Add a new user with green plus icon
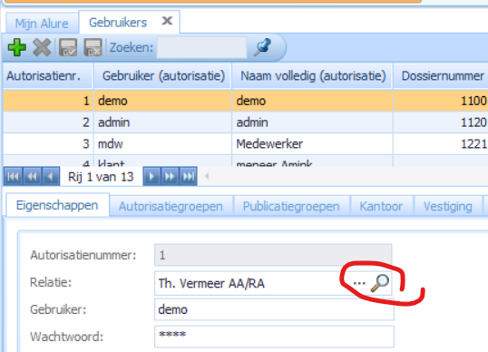 [17, 47]
